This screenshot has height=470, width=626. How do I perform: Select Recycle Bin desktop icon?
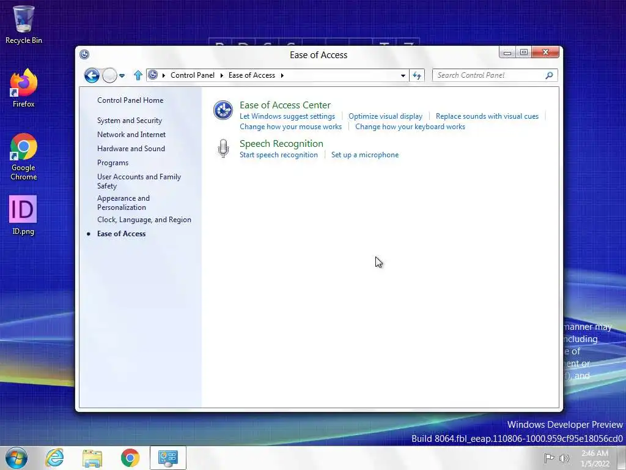coord(24,24)
